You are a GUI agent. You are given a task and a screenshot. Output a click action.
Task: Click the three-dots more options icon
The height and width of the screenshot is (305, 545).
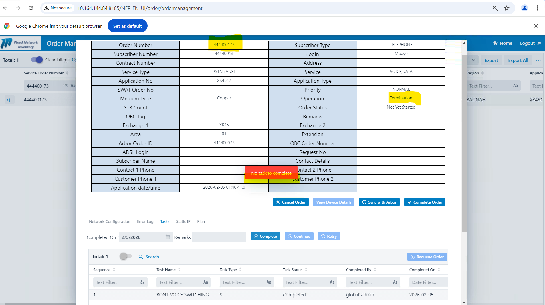point(538,60)
